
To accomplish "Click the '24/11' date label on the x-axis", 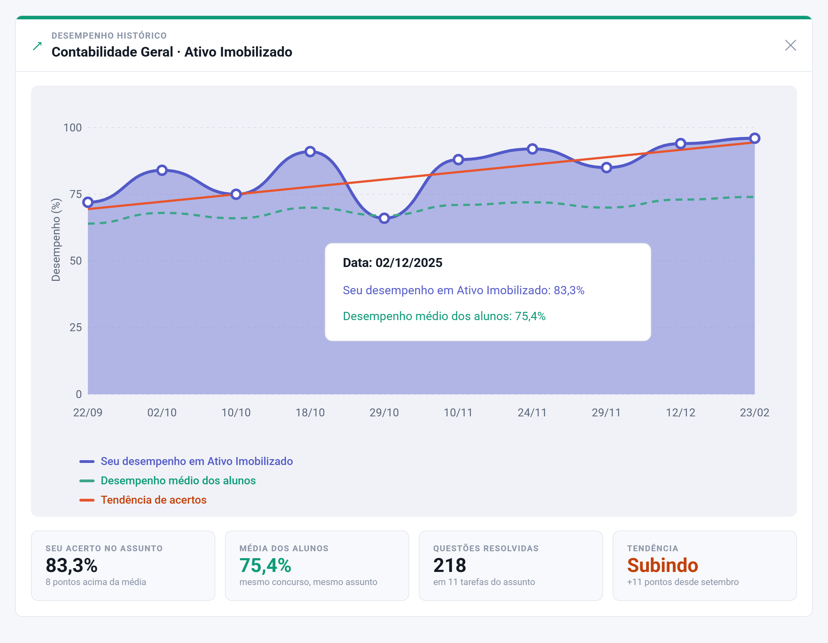I will click(532, 413).
